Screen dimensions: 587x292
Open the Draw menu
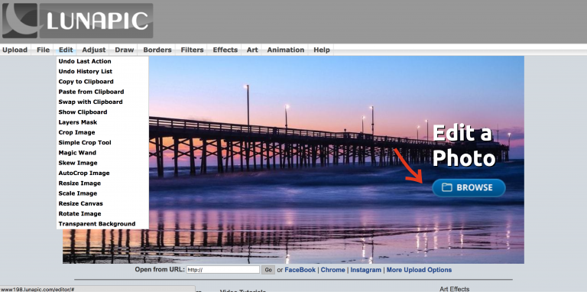pos(125,50)
